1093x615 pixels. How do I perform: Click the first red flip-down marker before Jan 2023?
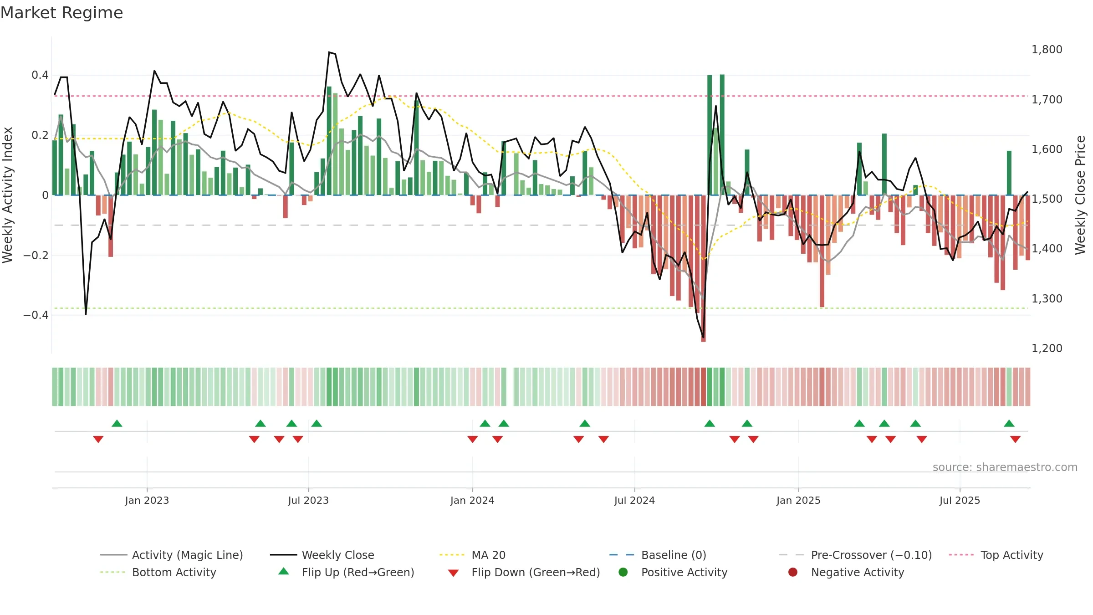pyautogui.click(x=98, y=439)
